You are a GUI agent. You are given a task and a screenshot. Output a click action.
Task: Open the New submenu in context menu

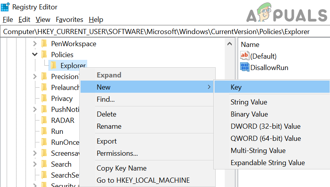pos(147,87)
